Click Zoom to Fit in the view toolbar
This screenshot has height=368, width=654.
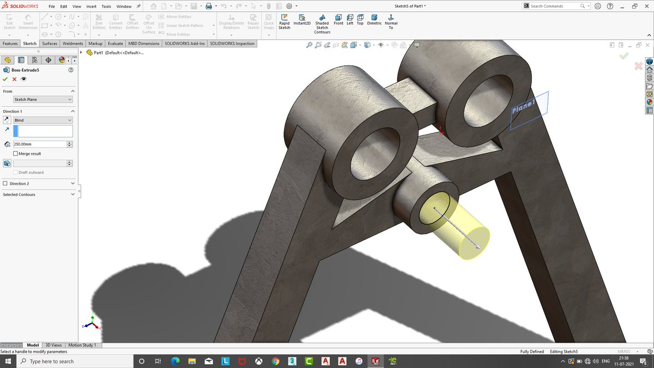coord(310,45)
